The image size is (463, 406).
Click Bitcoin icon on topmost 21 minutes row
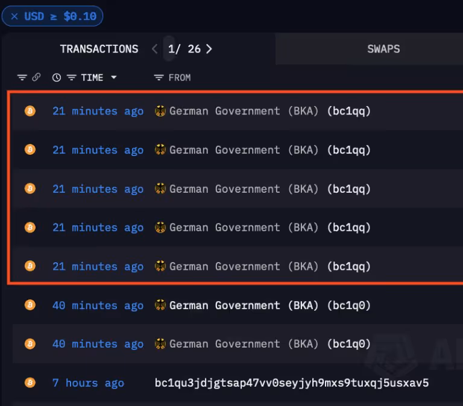pos(30,111)
